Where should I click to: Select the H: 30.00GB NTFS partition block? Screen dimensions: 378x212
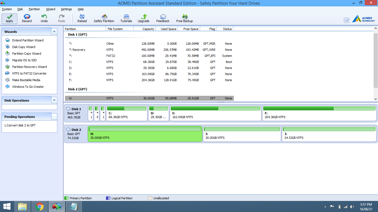click(x=145, y=134)
